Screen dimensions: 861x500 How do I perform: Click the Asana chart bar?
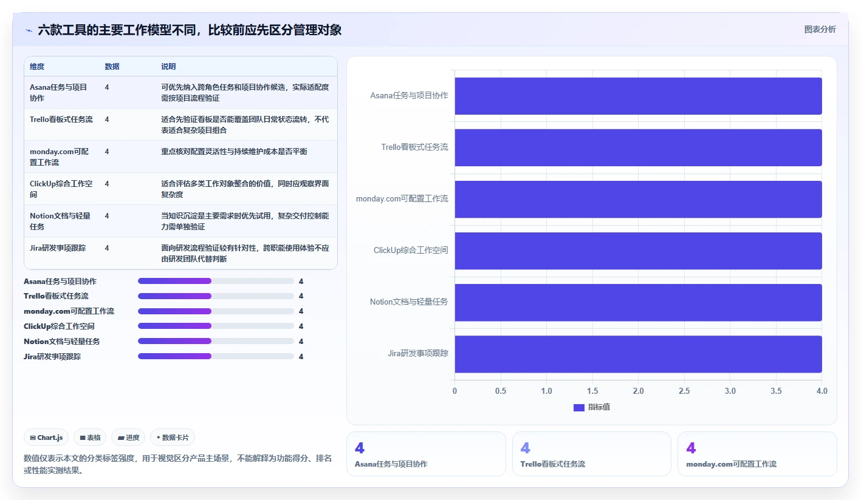(638, 96)
